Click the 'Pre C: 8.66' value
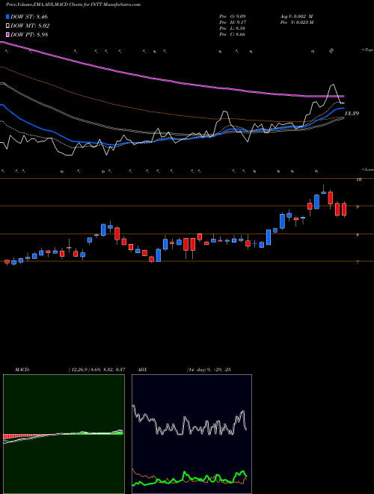The image size is (374, 494). [x=233, y=34]
